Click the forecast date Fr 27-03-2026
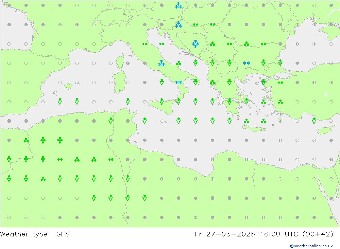 point(225,234)
